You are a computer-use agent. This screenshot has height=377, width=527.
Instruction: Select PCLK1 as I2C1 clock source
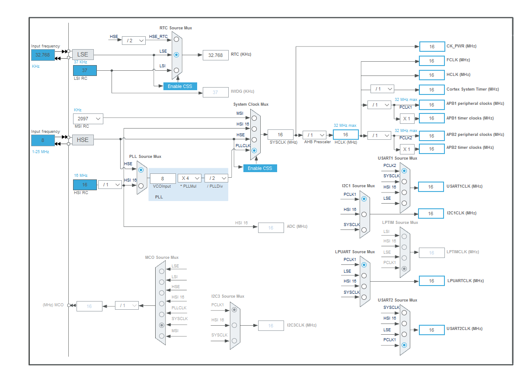click(364, 199)
